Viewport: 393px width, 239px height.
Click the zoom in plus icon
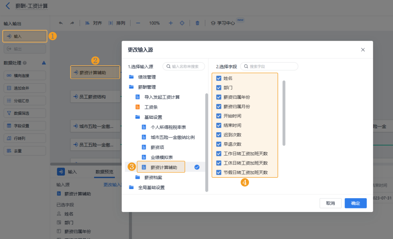pyautogui.click(x=171, y=23)
